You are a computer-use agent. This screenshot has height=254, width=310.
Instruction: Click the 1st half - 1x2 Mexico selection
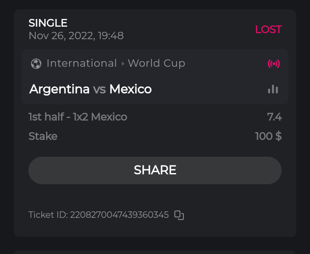(x=77, y=117)
